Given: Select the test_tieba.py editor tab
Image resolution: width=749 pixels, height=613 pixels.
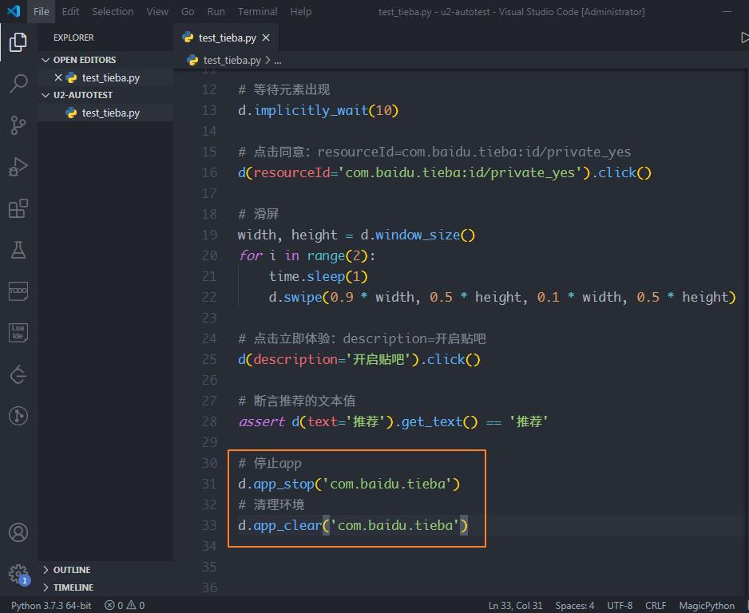Looking at the screenshot, I should click(226, 38).
